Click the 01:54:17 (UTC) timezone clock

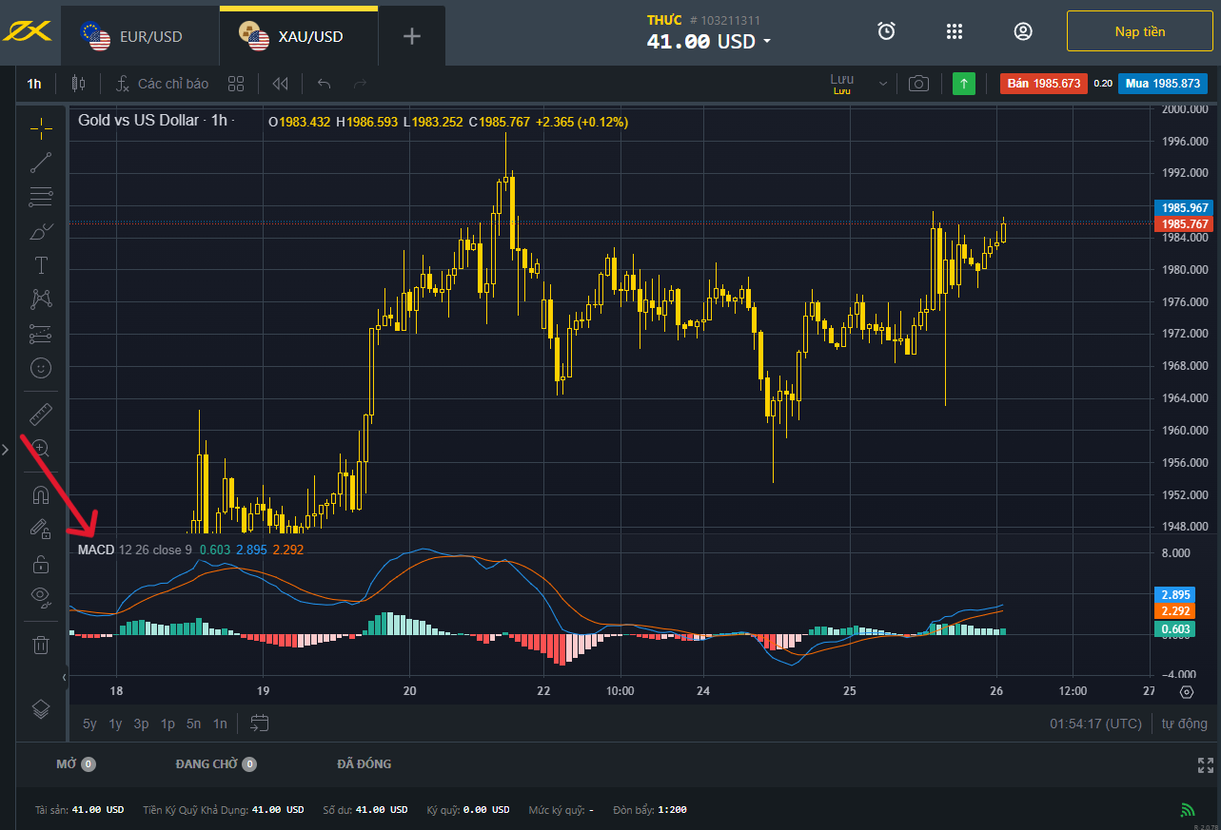1095,724
